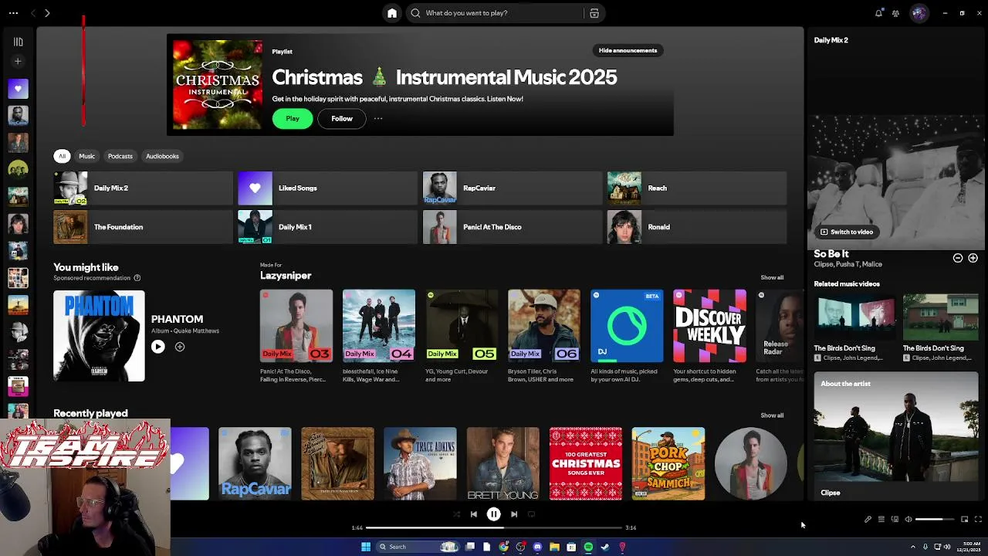Toggle repeat on the player bar
The image size is (988, 556).
[531, 514]
